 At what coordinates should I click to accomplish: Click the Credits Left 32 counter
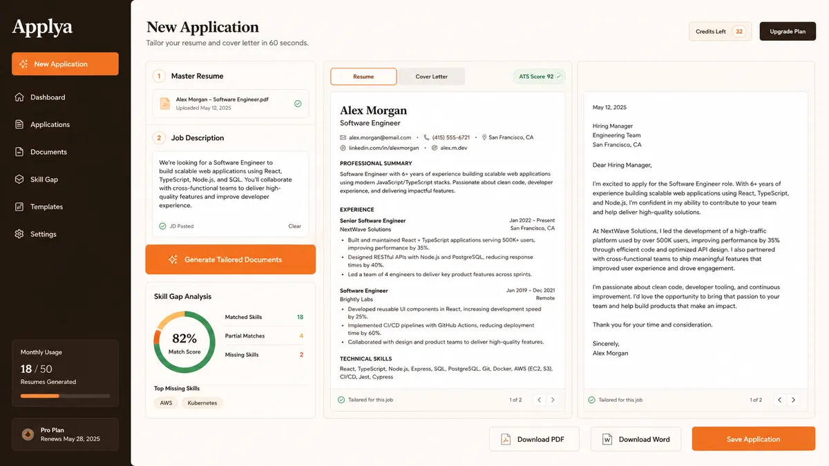coord(721,31)
